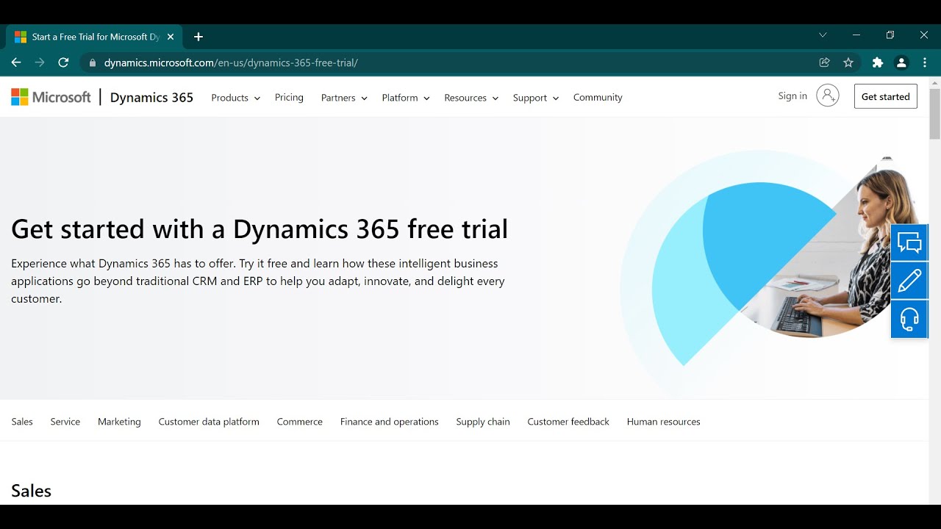
Task: Expand the Products dropdown menu
Action: [235, 98]
